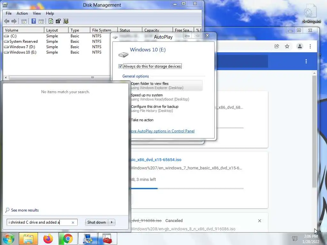Click the Shut down button
The height and width of the screenshot is (245, 327).
(96, 222)
